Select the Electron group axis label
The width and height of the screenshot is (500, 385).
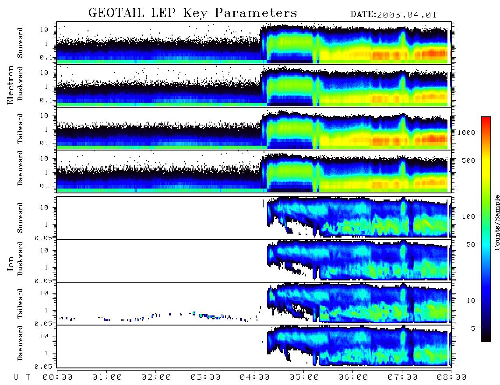click(x=10, y=85)
